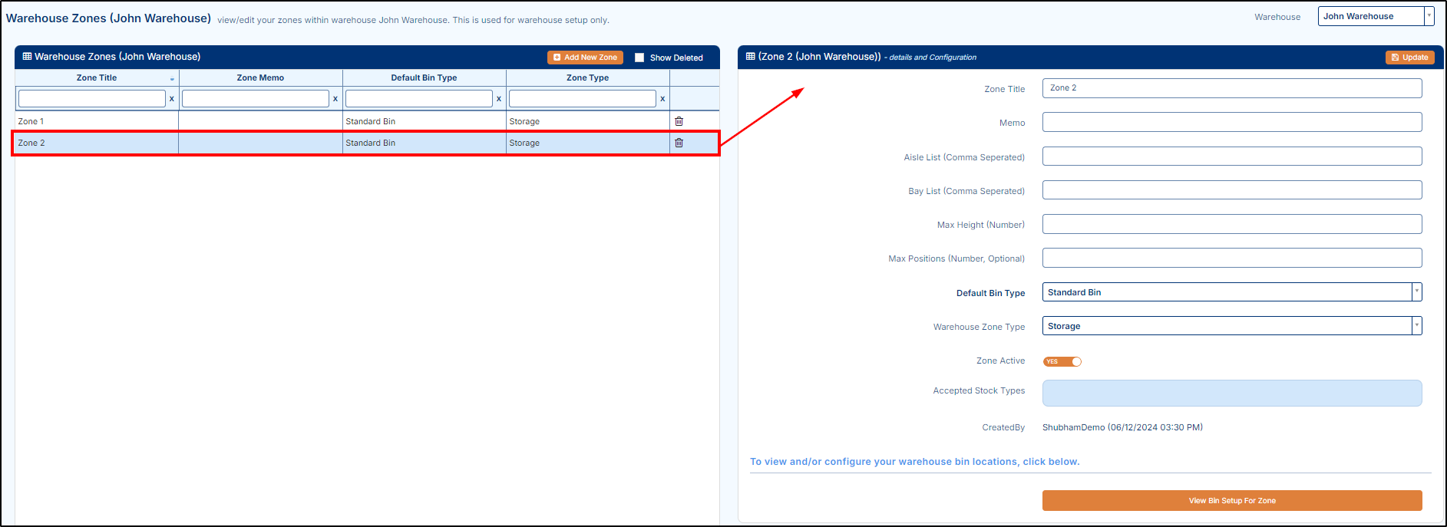This screenshot has width=1447, height=527.
Task: Clear the Zone Type filter with x
Action: (x=662, y=99)
